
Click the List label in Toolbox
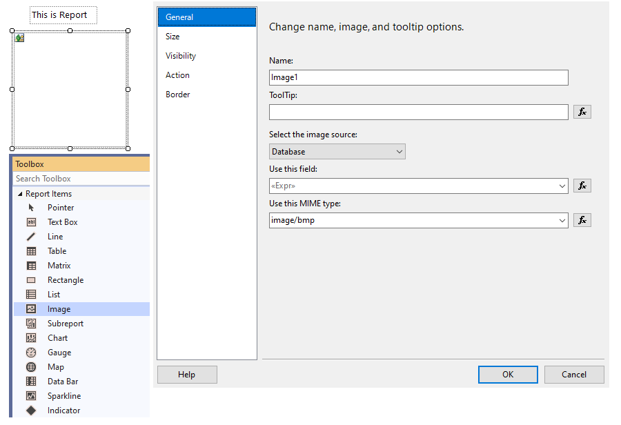click(x=54, y=295)
